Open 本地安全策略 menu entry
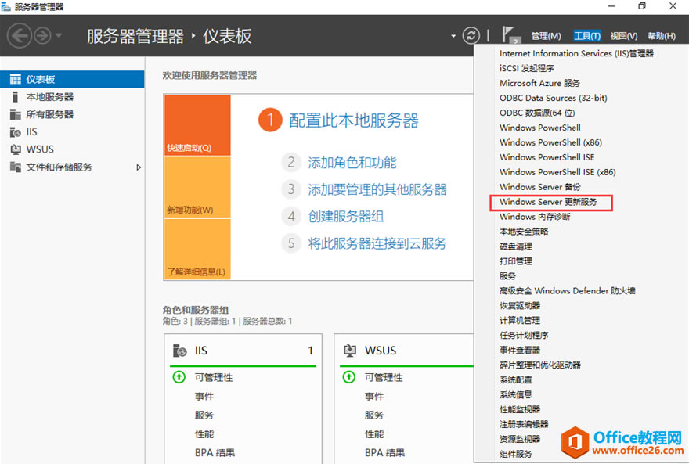689x464 pixels. (x=524, y=232)
